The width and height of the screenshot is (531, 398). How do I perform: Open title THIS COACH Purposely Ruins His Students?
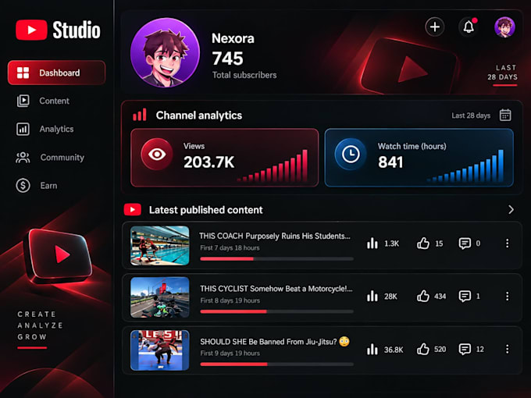275,236
